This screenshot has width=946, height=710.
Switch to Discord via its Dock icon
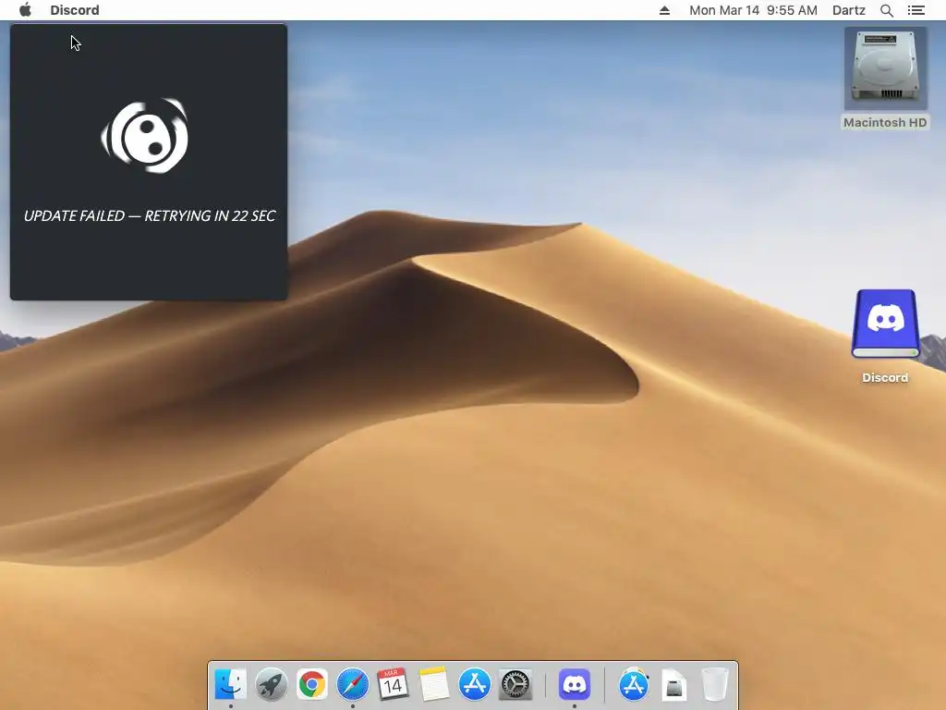(x=575, y=685)
